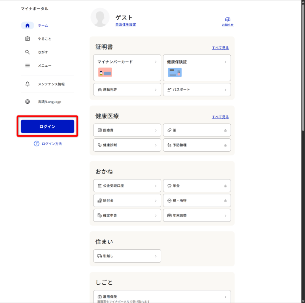Open the メニュー hamburger menu
The height and width of the screenshot is (303, 305).
click(x=27, y=66)
